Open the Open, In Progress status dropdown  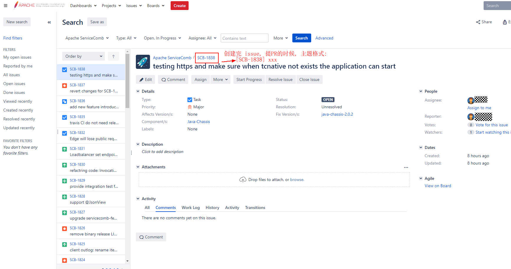click(x=162, y=38)
